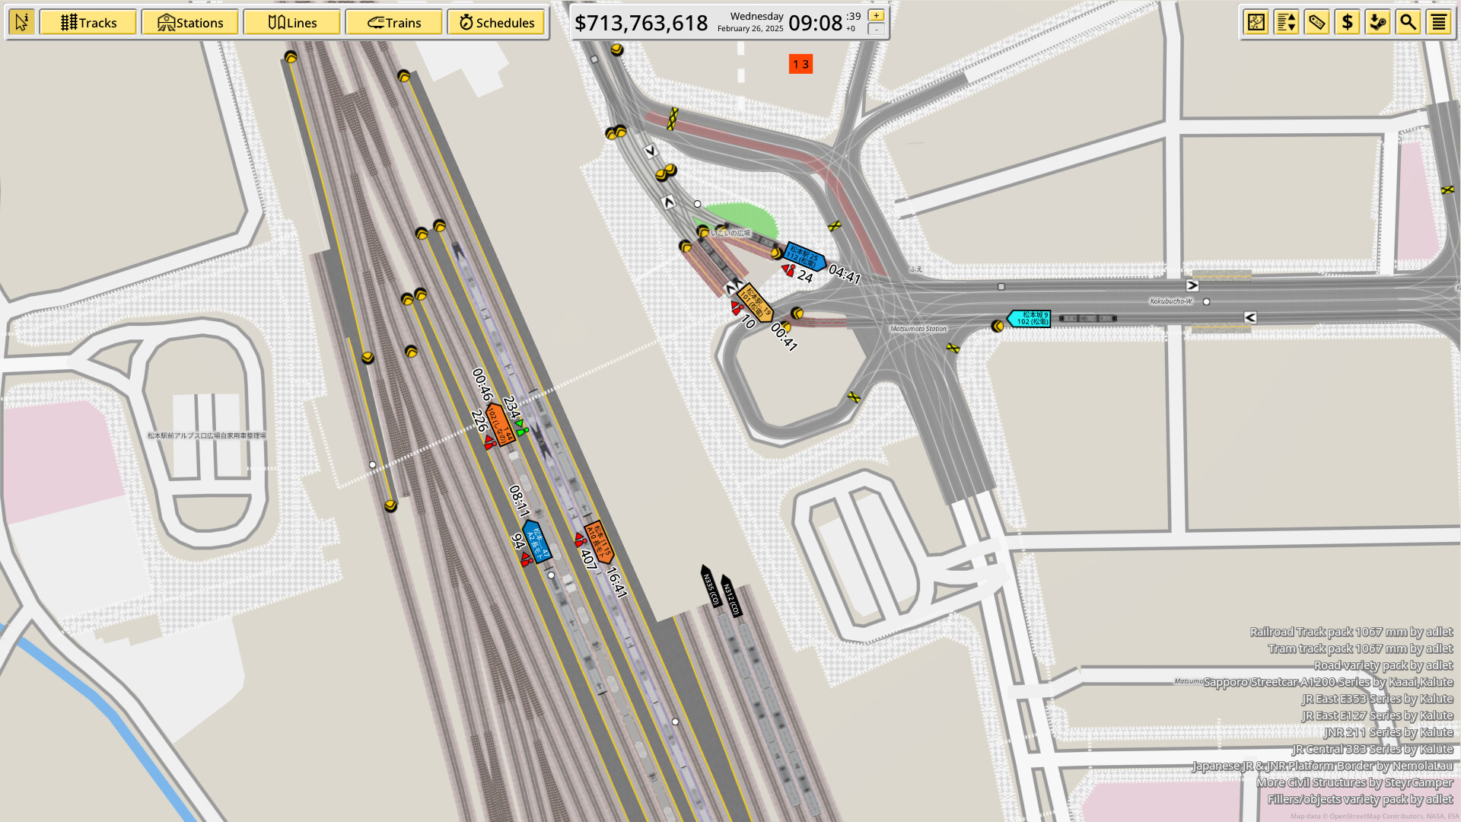Open the tag label manager icon
This screenshot has width=1461, height=822.
pyautogui.click(x=1317, y=22)
